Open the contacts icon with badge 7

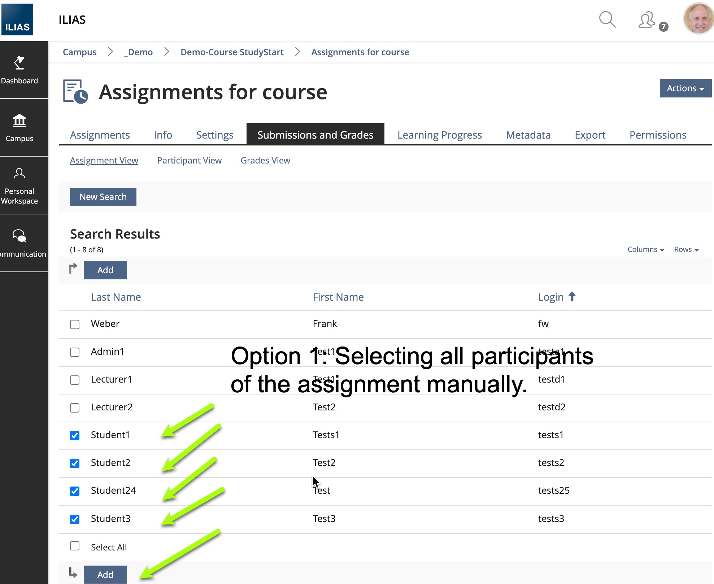[x=647, y=20]
